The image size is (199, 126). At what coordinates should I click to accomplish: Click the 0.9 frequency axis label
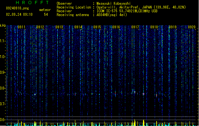(3, 72)
